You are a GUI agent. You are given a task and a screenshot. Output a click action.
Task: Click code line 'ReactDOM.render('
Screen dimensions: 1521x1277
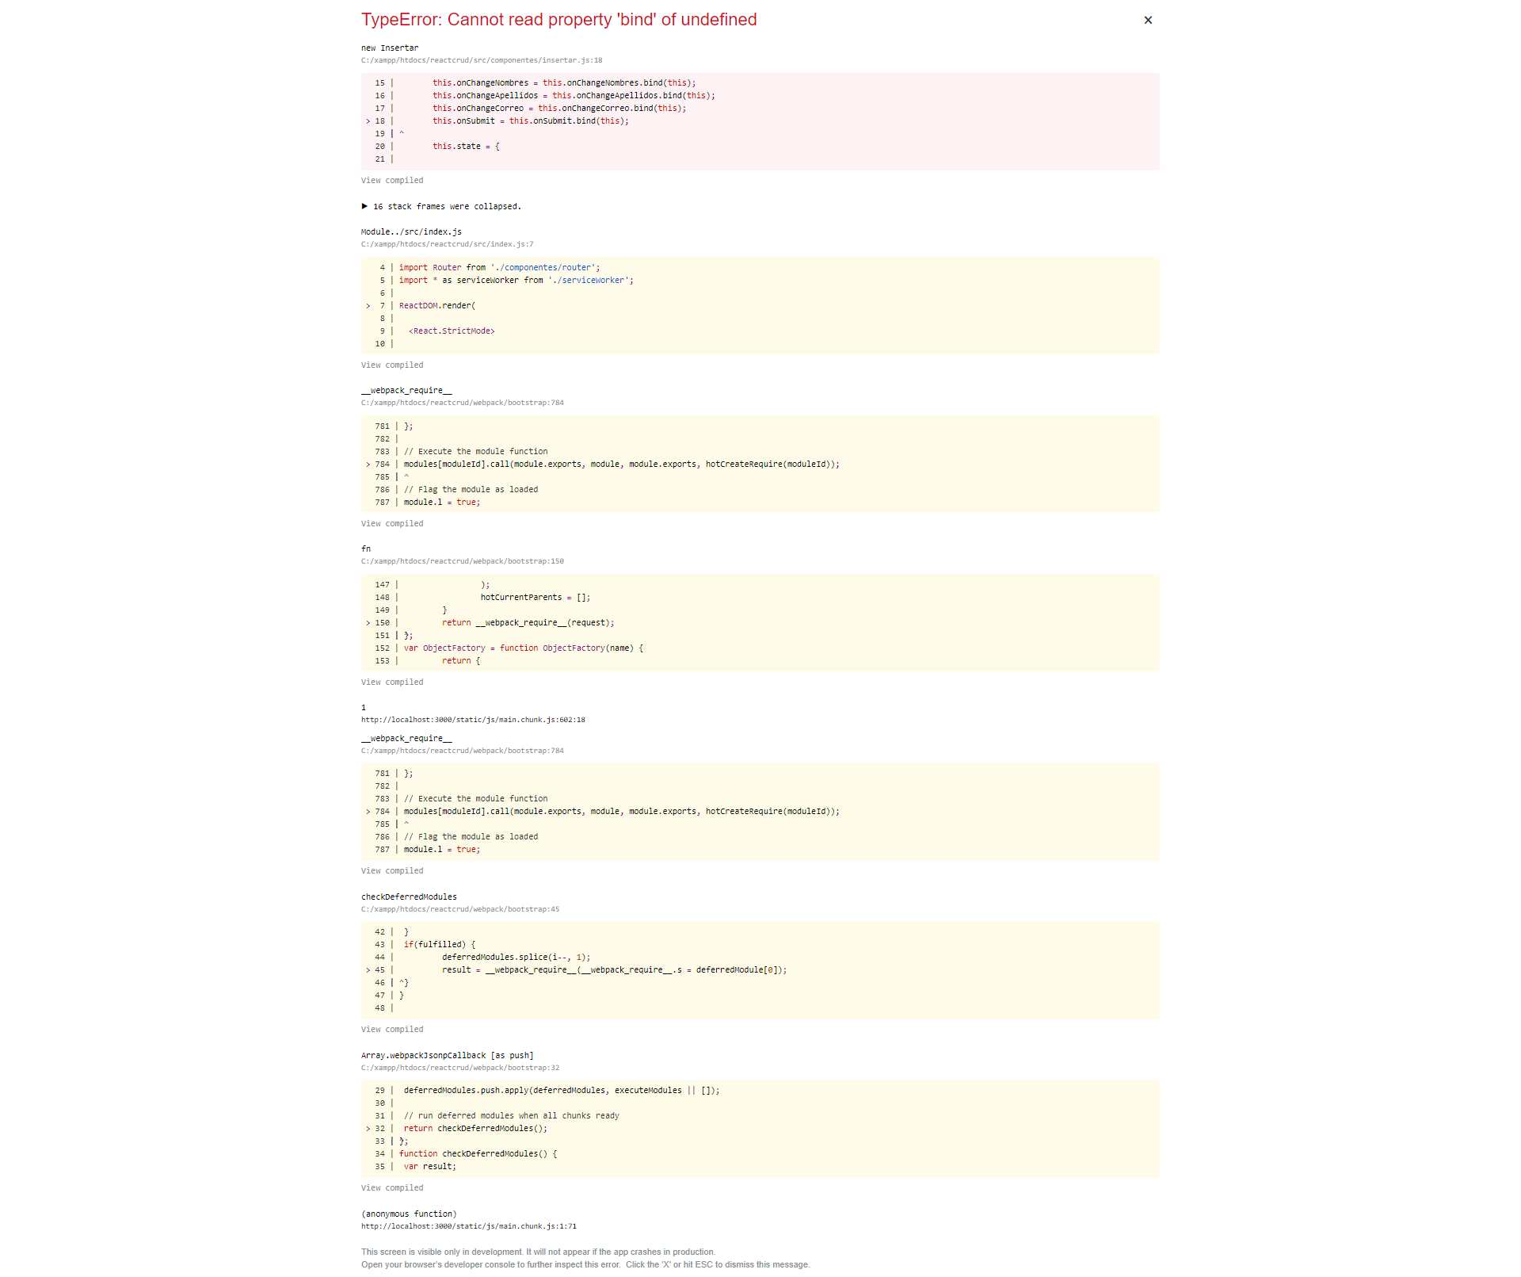436,306
